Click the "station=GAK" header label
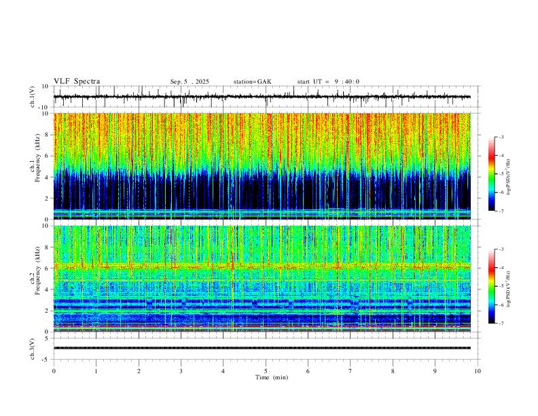This screenshot has height=416, width=538. click(x=252, y=82)
